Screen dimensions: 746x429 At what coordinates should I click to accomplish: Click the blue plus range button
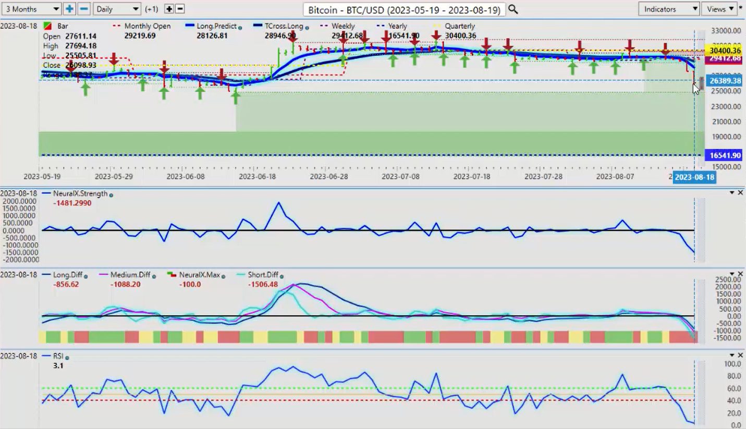point(69,9)
